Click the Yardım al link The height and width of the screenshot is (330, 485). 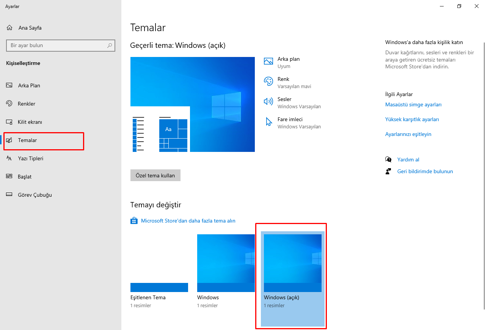(408, 159)
